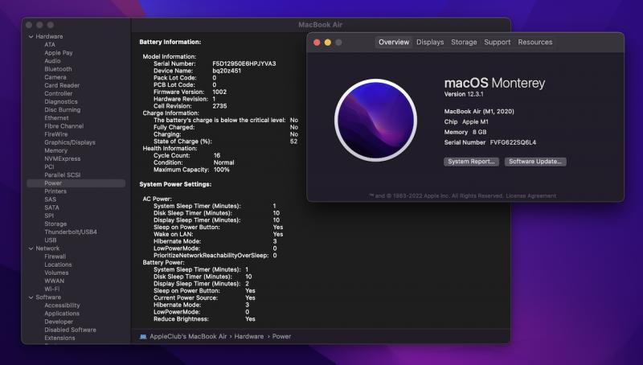This screenshot has height=365, width=643.
Task: Select NVMExpress in the sidebar
Action: tap(63, 158)
